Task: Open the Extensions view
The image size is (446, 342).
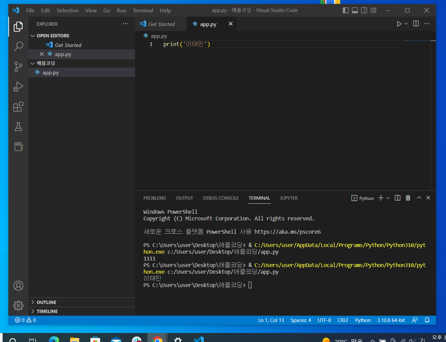Action: [18, 107]
